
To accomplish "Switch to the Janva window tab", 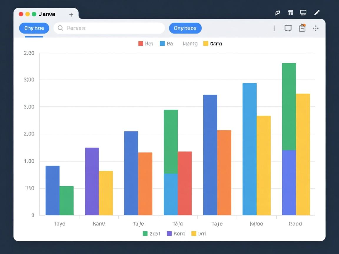I will (x=47, y=14).
